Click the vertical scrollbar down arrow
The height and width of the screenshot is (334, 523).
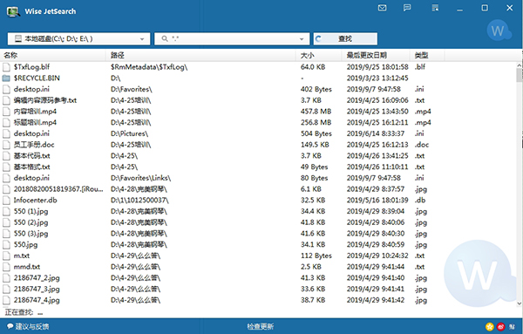(520, 303)
